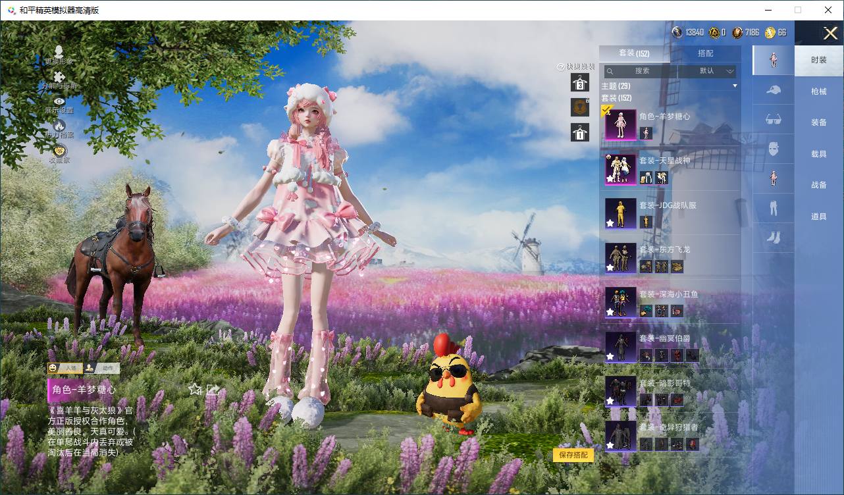Select the 套装-暗影哥特 outfit thumbnail
The image size is (844, 495).
tap(621, 392)
